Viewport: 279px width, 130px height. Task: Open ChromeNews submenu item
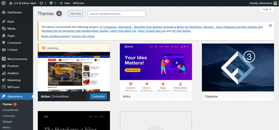pyautogui.click(x=11, y=110)
